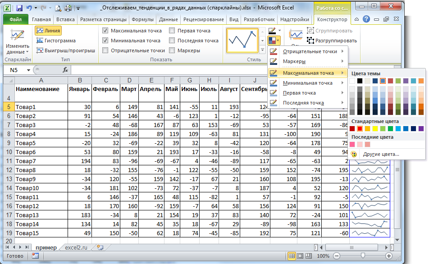Screen dimensions: 429x264
Task: Check the Маркеры checkbox
Action: tap(172, 50)
